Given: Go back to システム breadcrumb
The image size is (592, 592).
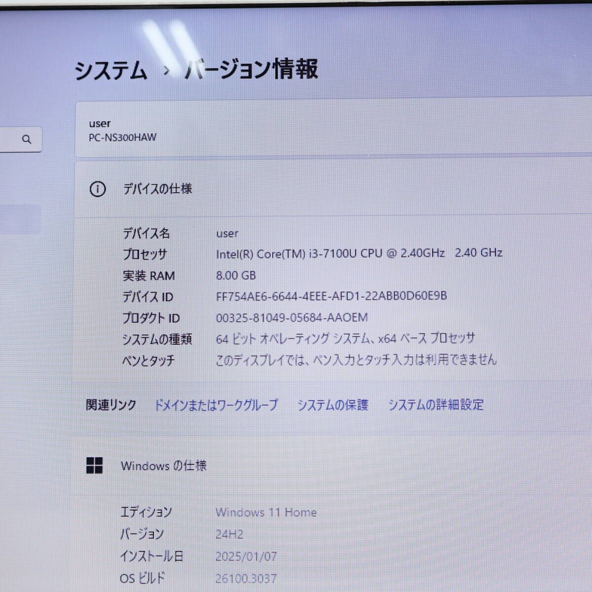Looking at the screenshot, I should (x=111, y=70).
